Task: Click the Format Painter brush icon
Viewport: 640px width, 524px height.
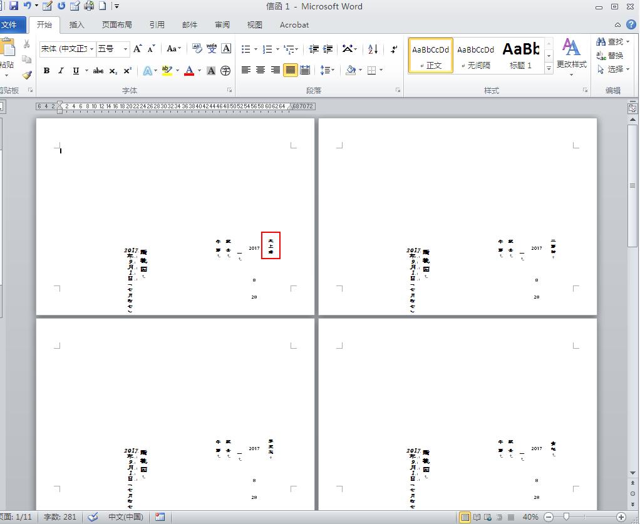Action: (x=26, y=75)
